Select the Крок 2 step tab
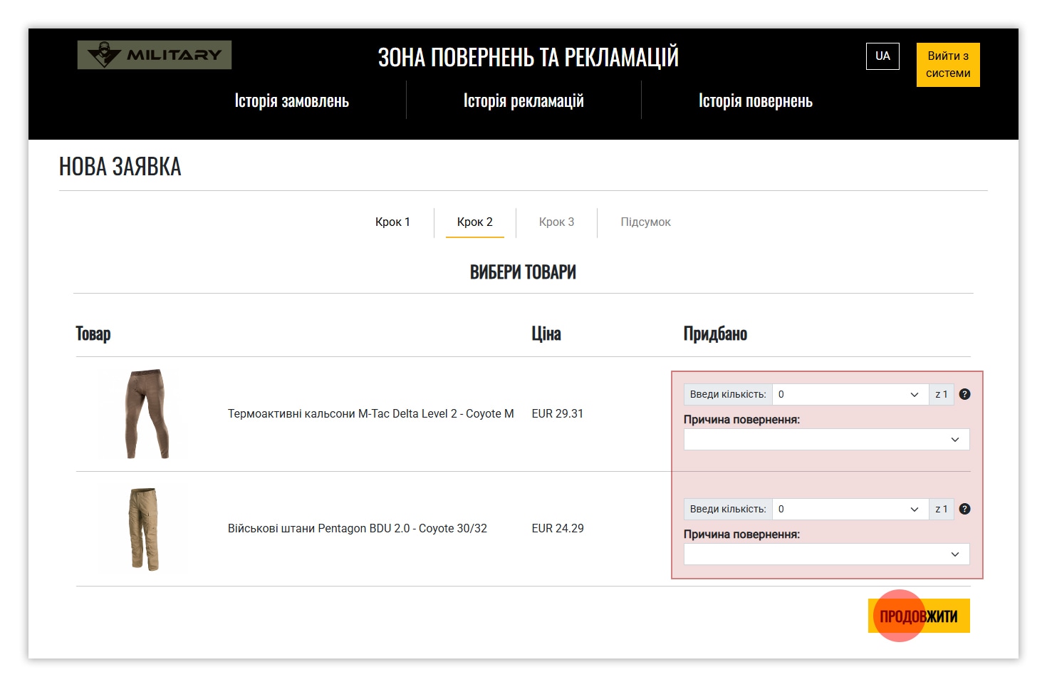1047x687 pixels. tap(474, 222)
